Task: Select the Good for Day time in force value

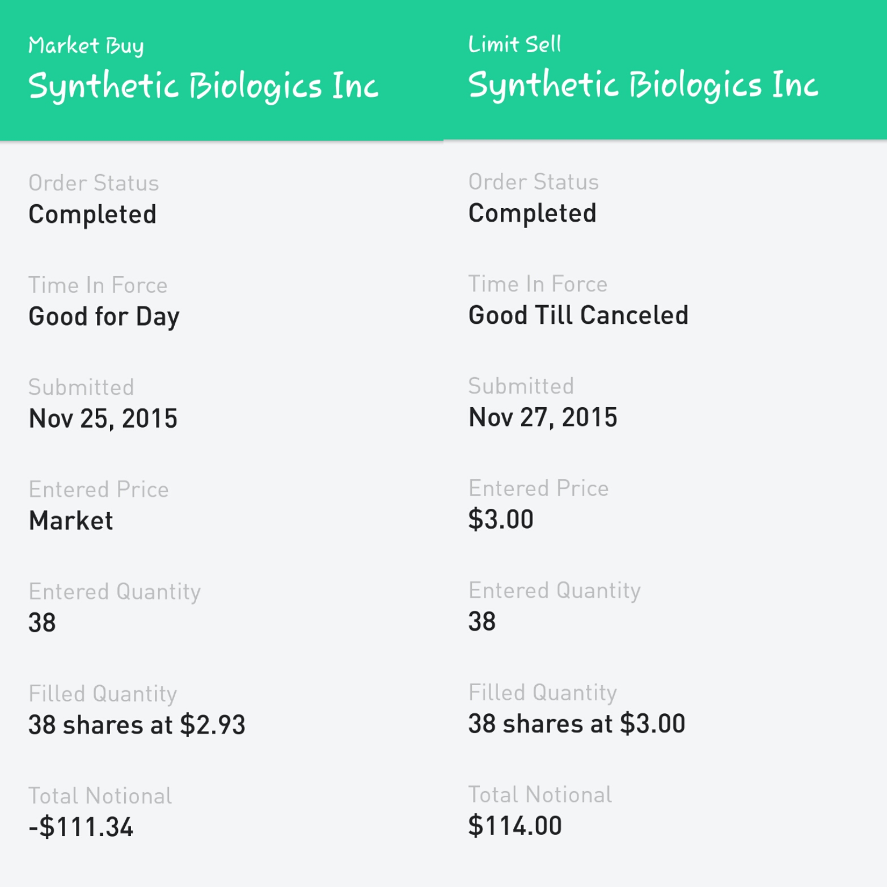Action: pyautogui.click(x=104, y=316)
